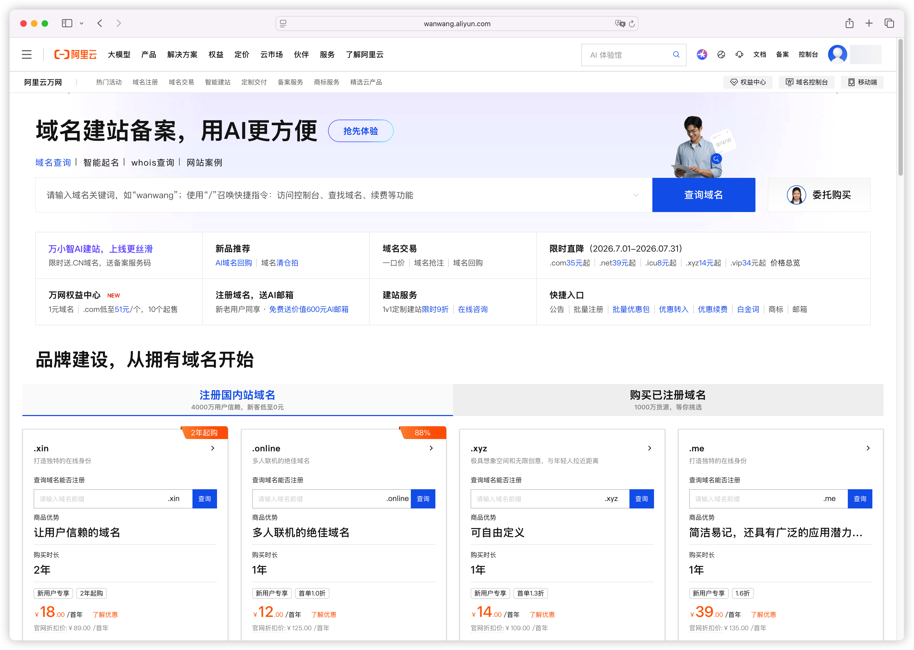Open the purple AI assistant star icon
The width and height of the screenshot is (914, 650).
point(702,55)
